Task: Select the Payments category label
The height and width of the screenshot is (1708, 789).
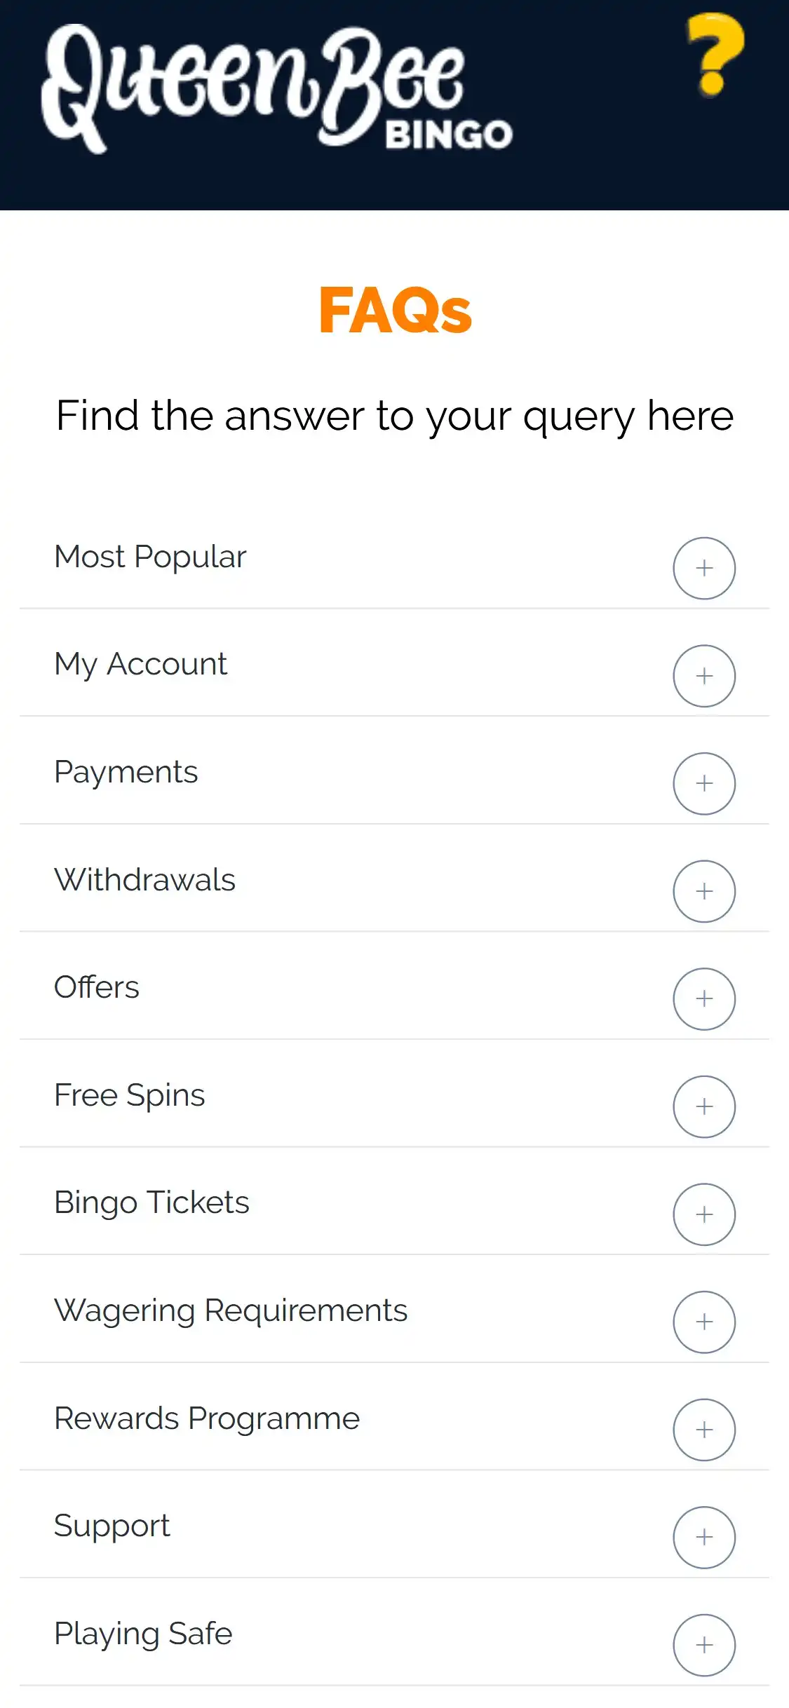Action: 126,773
